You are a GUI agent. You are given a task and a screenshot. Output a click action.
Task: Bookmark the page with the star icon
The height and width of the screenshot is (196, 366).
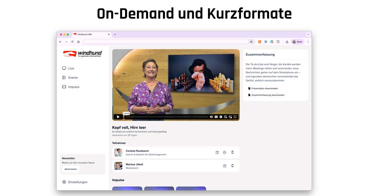coord(251,42)
